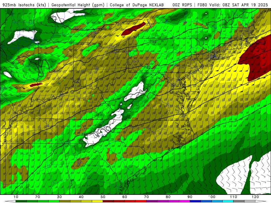271x203 pixels.
Task: Click the 10 kt legend value
Action: pos(16,197)
